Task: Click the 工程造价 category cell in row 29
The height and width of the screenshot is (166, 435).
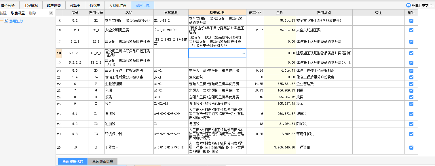Action: click(324, 148)
